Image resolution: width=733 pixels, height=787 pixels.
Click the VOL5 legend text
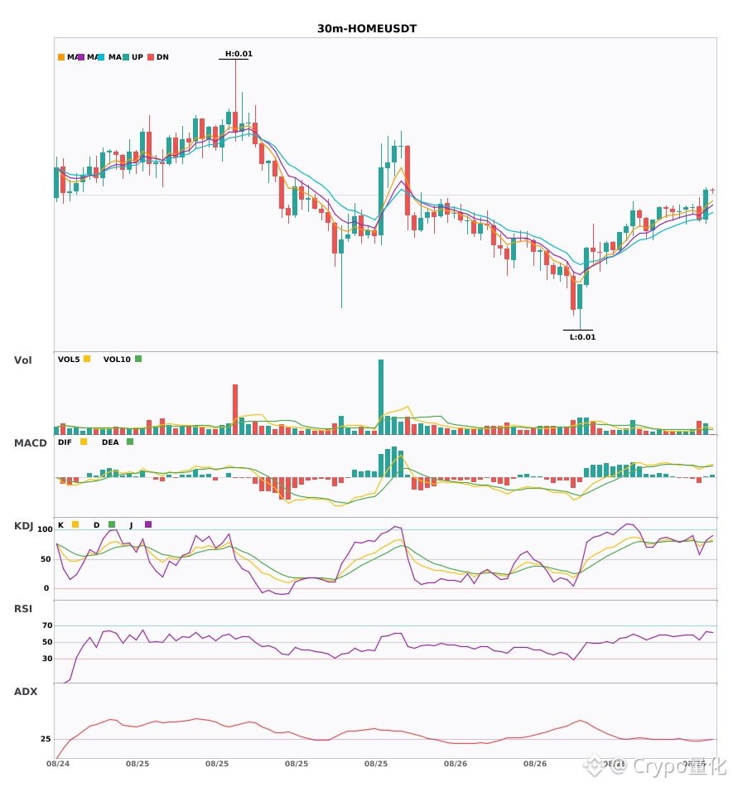69,360
